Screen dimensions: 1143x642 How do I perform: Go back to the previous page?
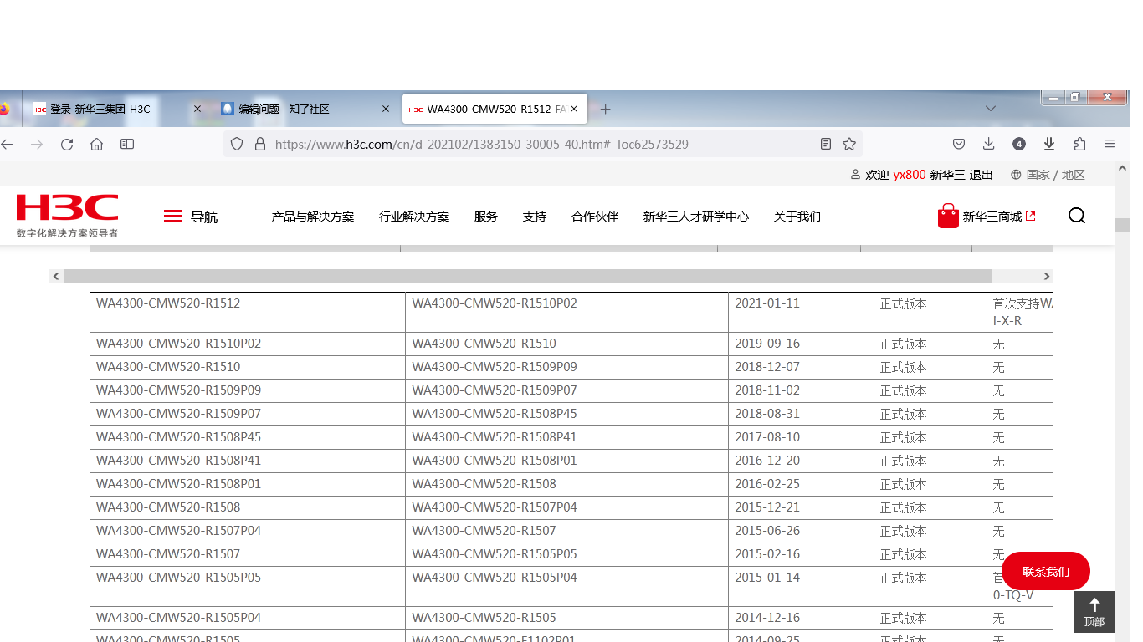7,144
